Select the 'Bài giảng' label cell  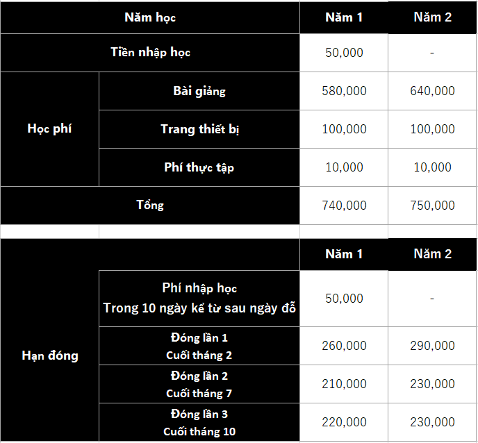click(x=199, y=91)
